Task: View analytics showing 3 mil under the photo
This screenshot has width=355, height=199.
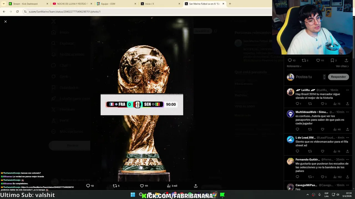Action: click(172, 186)
